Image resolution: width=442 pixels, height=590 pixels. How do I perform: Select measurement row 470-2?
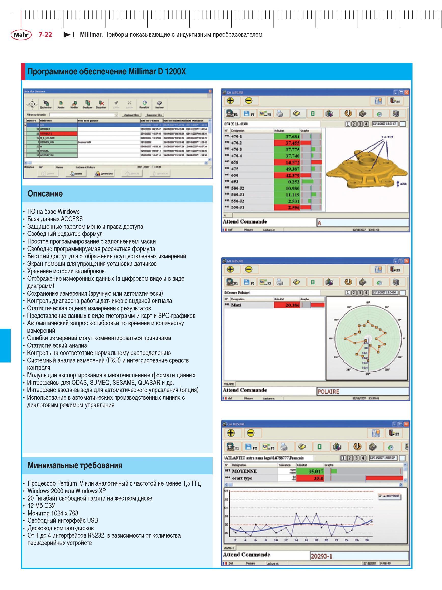[273, 143]
